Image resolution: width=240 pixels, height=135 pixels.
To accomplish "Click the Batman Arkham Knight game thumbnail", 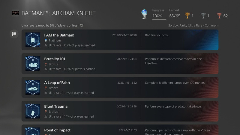I will 15,13.
